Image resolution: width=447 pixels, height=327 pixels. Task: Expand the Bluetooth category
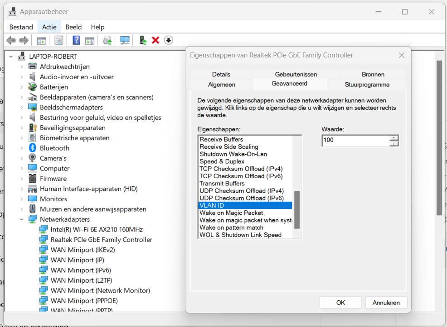point(22,148)
